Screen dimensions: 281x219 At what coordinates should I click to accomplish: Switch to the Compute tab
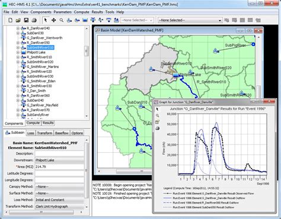33,123
